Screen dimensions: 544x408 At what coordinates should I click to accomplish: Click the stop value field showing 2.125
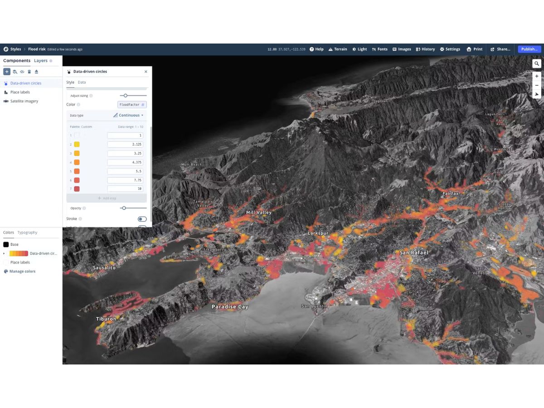click(x=125, y=144)
